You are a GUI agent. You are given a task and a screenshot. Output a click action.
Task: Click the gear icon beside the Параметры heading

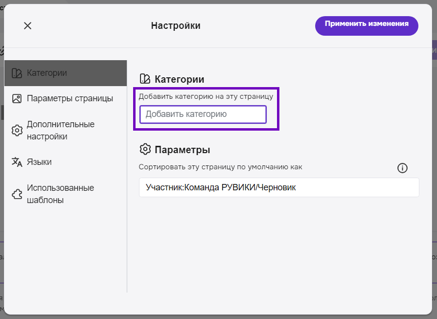point(145,149)
